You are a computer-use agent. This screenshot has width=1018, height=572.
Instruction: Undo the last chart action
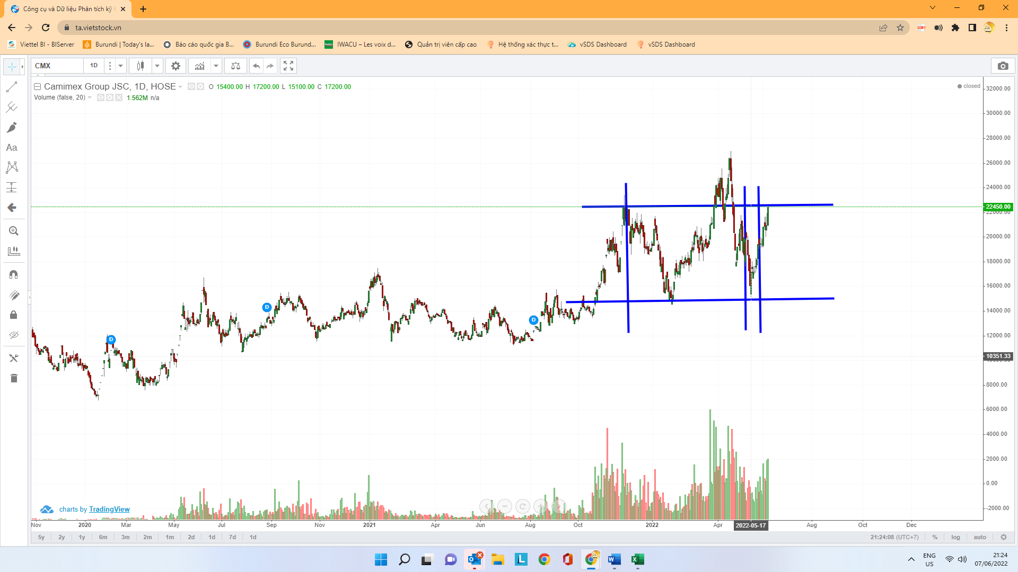coord(257,66)
